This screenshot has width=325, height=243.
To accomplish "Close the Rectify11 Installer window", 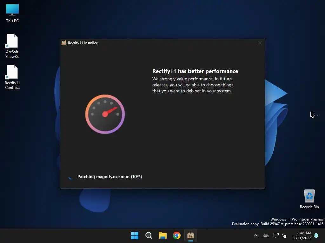I will 260,43.
